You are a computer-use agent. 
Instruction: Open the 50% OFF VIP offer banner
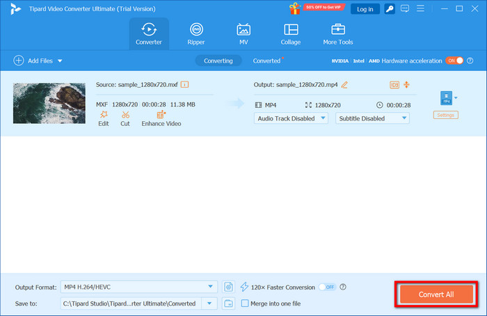click(x=324, y=7)
